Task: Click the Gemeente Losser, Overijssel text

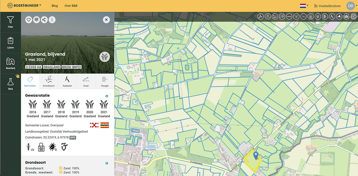Action: point(44,125)
